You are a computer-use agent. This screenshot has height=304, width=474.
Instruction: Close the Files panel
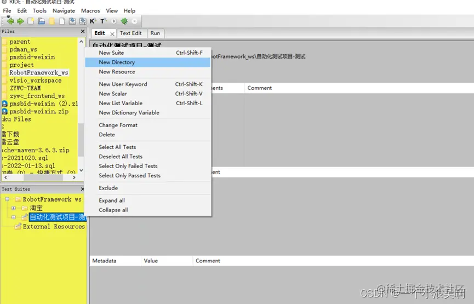(83, 31)
